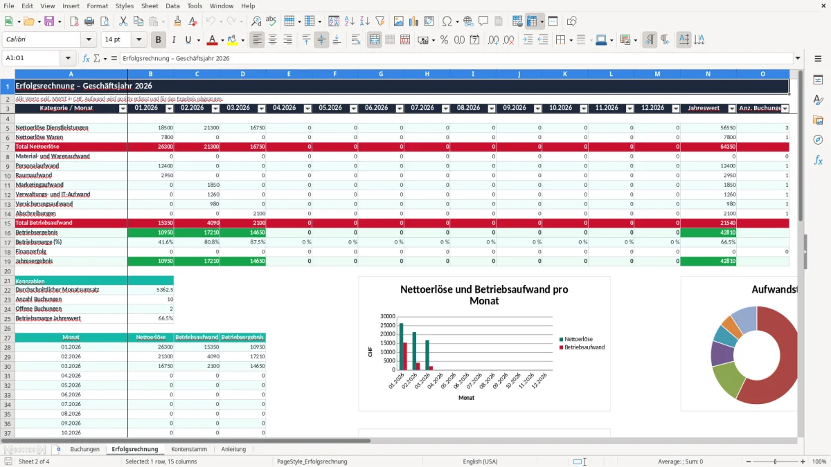Click Sort Ascending icon
831x467 pixels.
pyautogui.click(x=349, y=21)
